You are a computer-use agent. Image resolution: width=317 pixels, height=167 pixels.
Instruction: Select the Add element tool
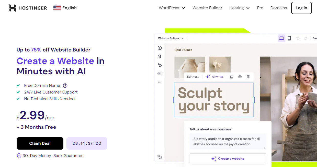pyautogui.click(x=160, y=48)
